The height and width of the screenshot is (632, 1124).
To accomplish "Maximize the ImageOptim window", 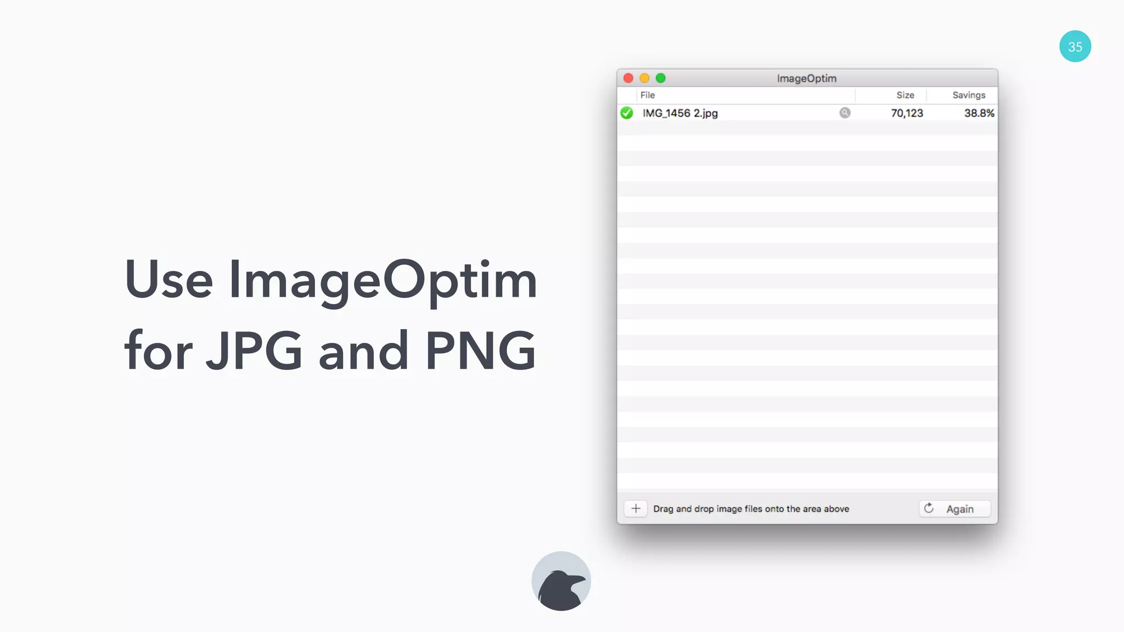I will [661, 78].
